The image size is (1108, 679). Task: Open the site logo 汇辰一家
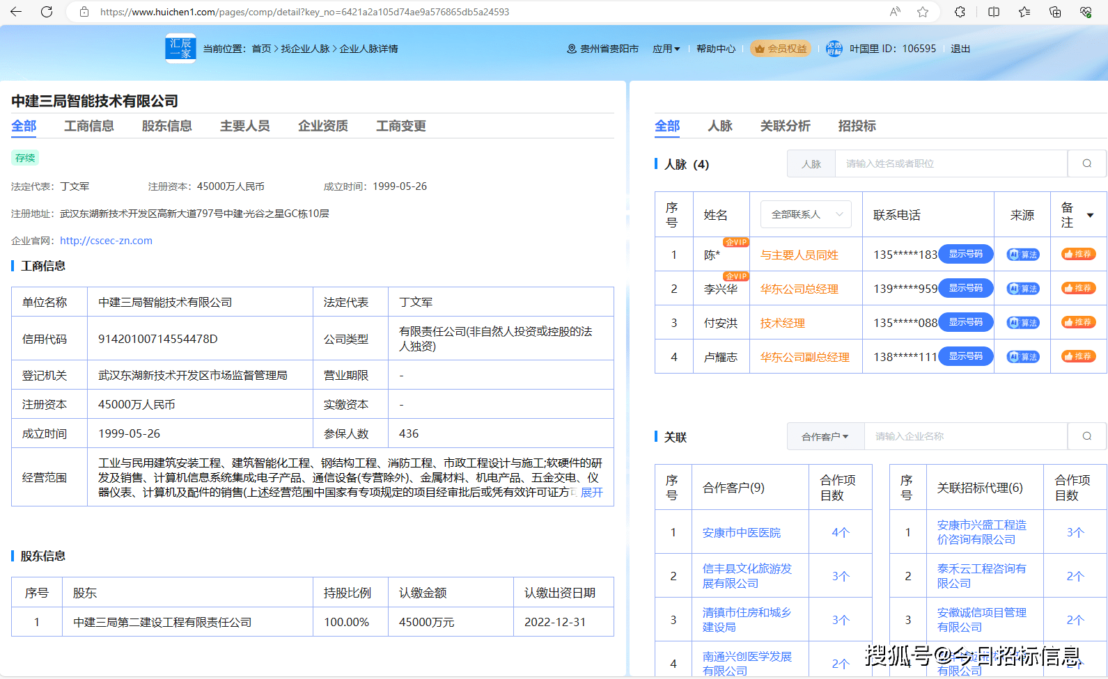point(180,48)
